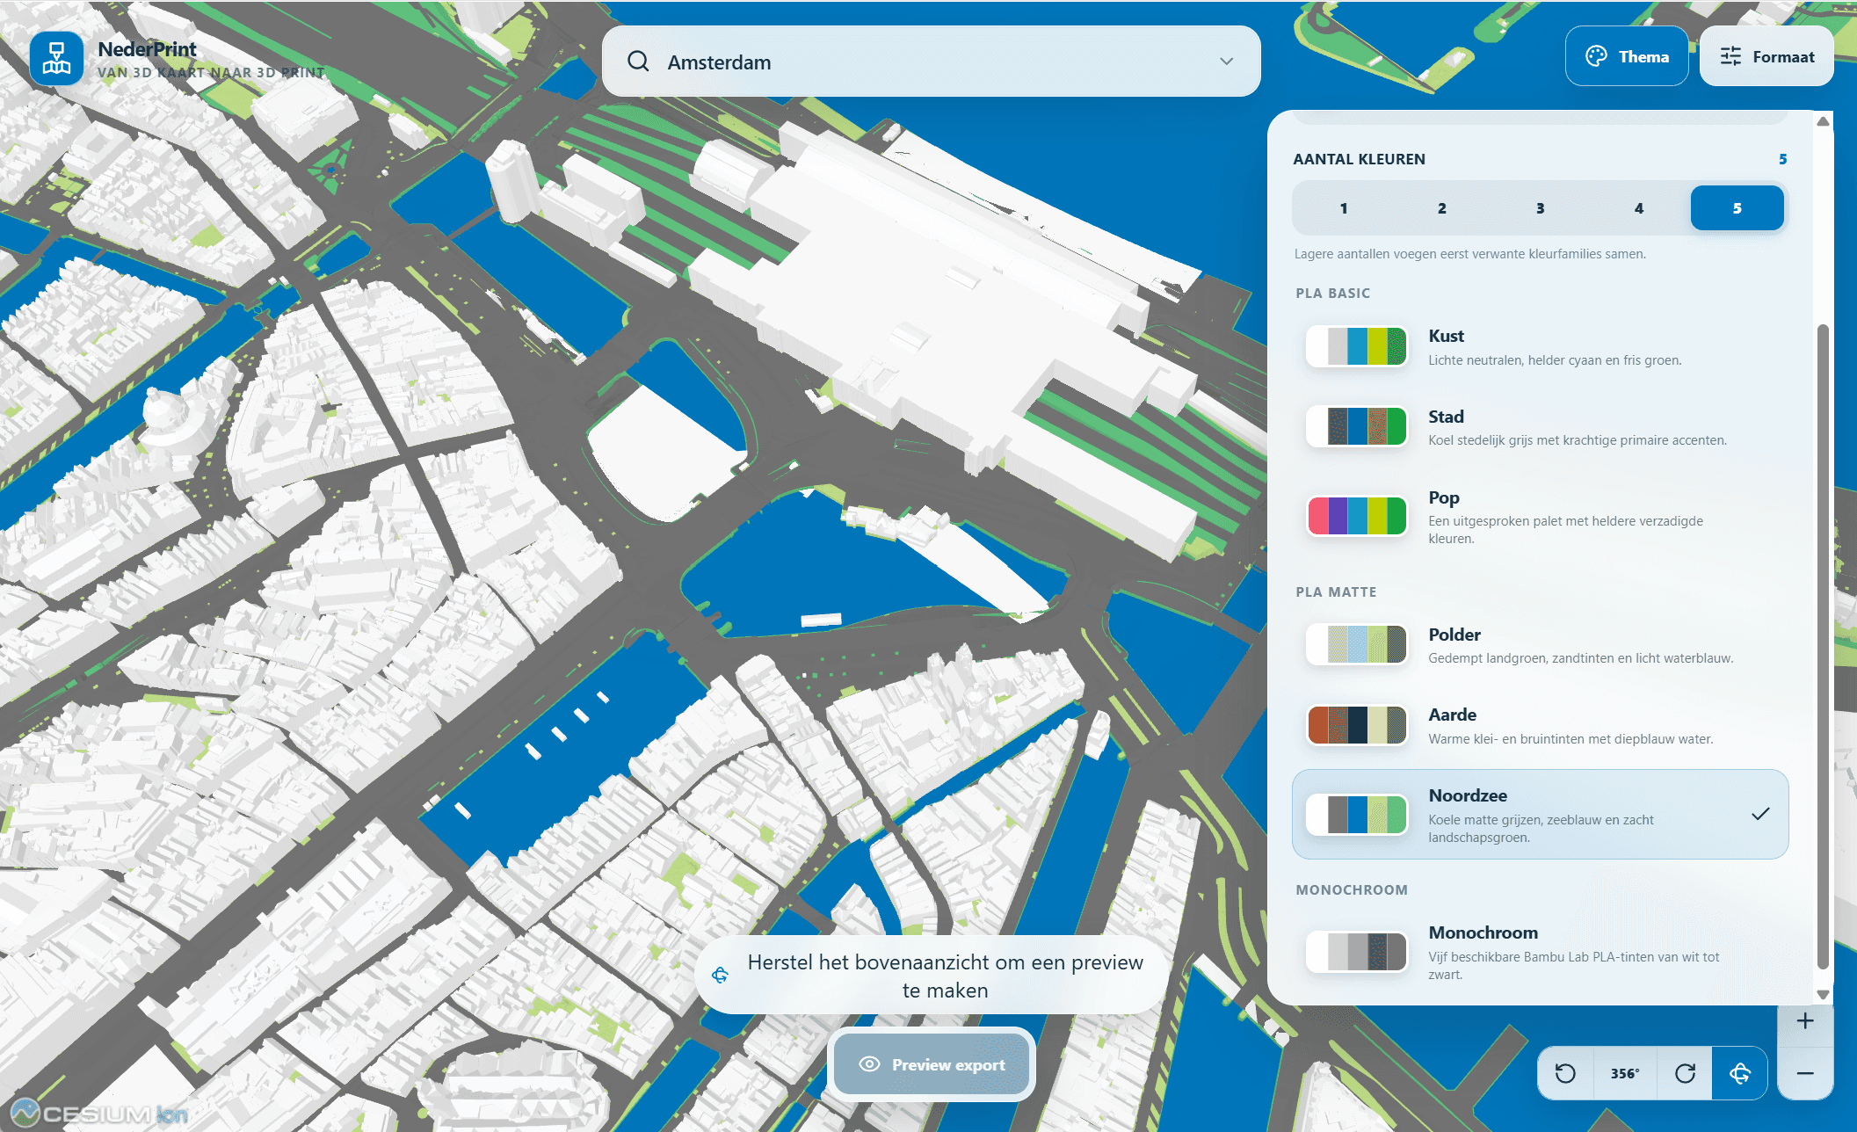Click the Aarde color palette swatch
The image size is (1857, 1132).
point(1357,726)
